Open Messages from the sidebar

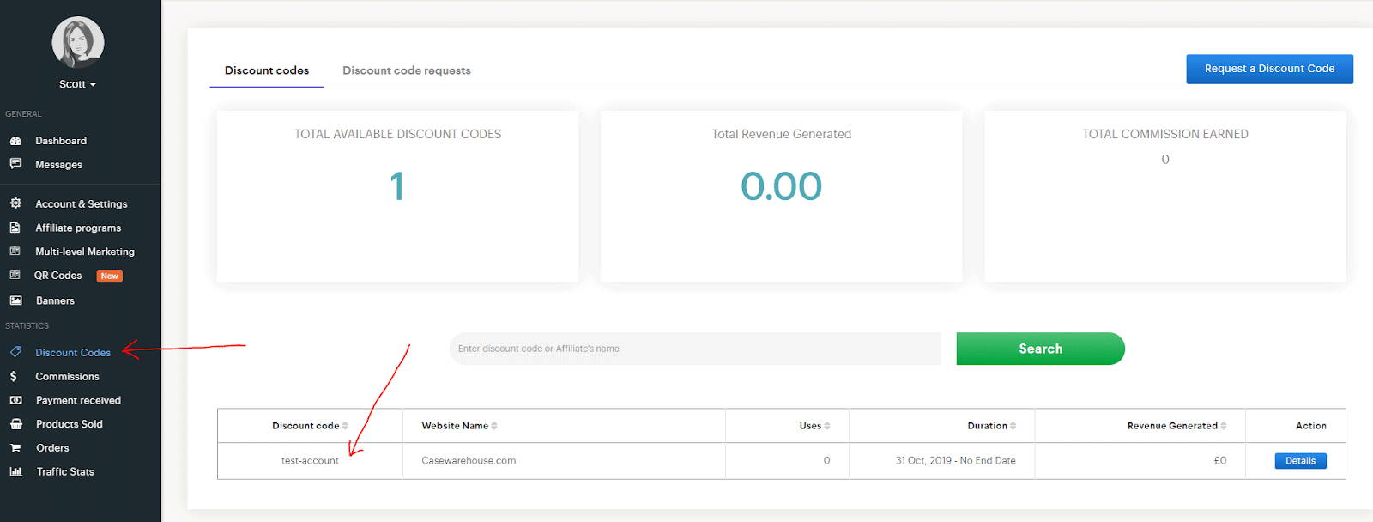click(58, 164)
